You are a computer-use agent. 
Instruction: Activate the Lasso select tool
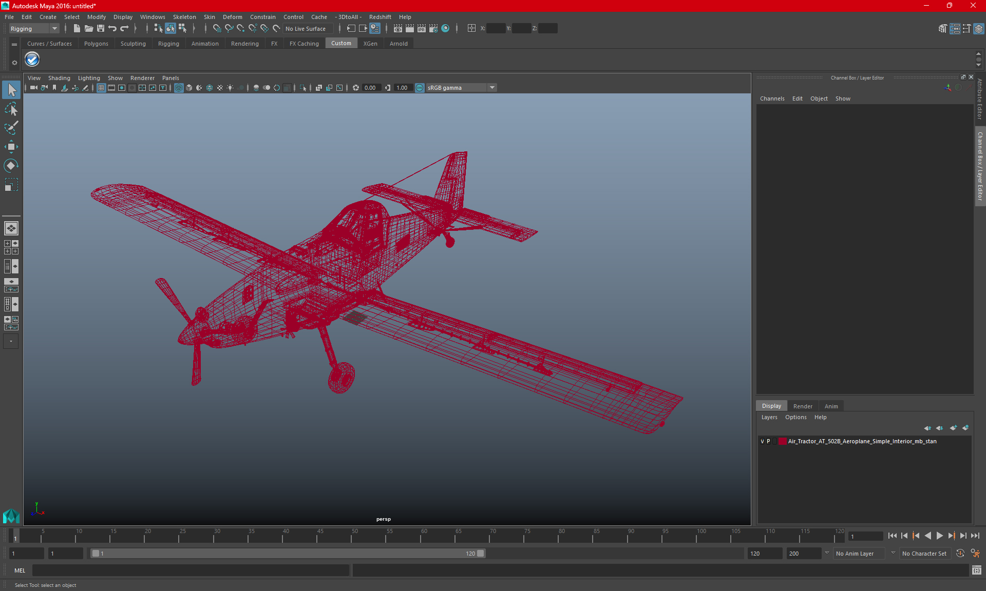11,109
